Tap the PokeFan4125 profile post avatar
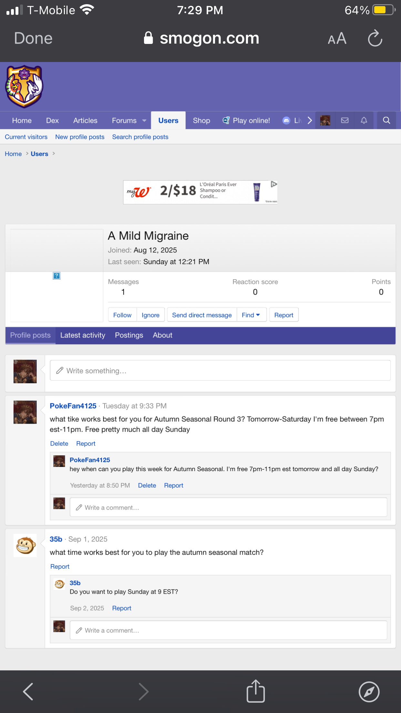The height and width of the screenshot is (713, 401). [x=25, y=412]
